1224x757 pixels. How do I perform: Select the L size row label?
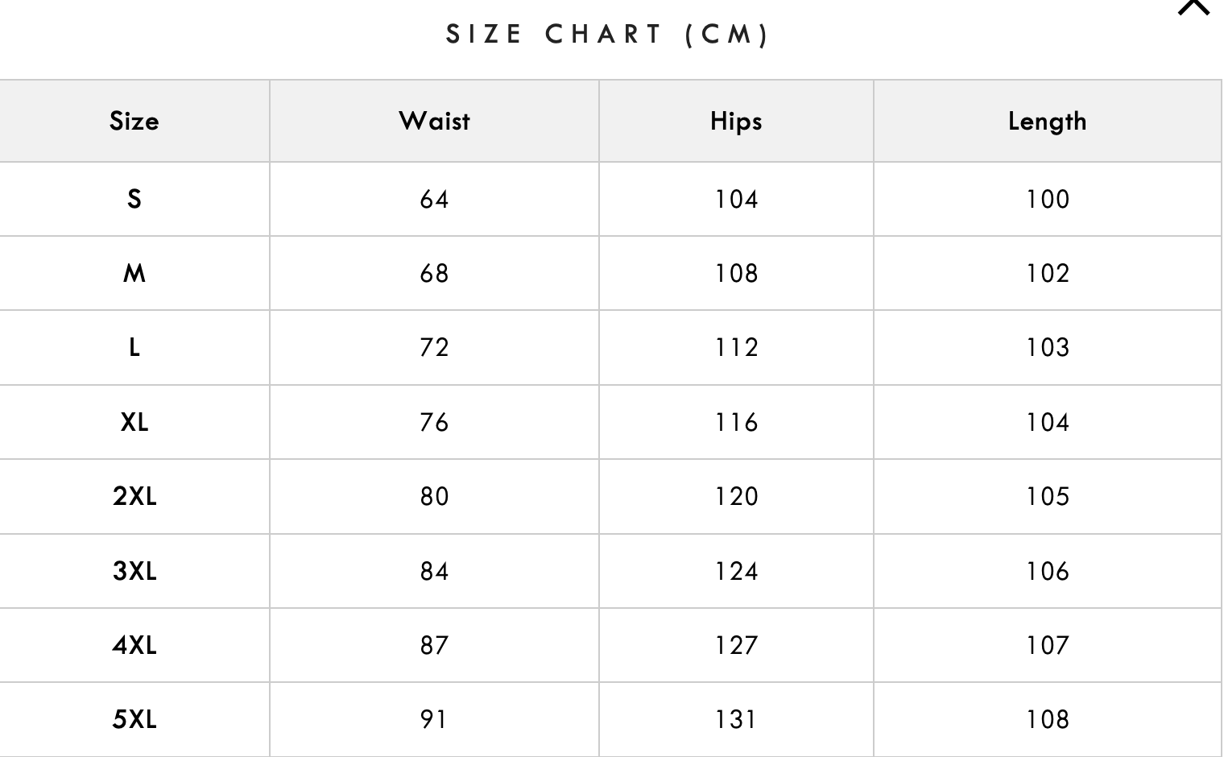pyautogui.click(x=134, y=348)
